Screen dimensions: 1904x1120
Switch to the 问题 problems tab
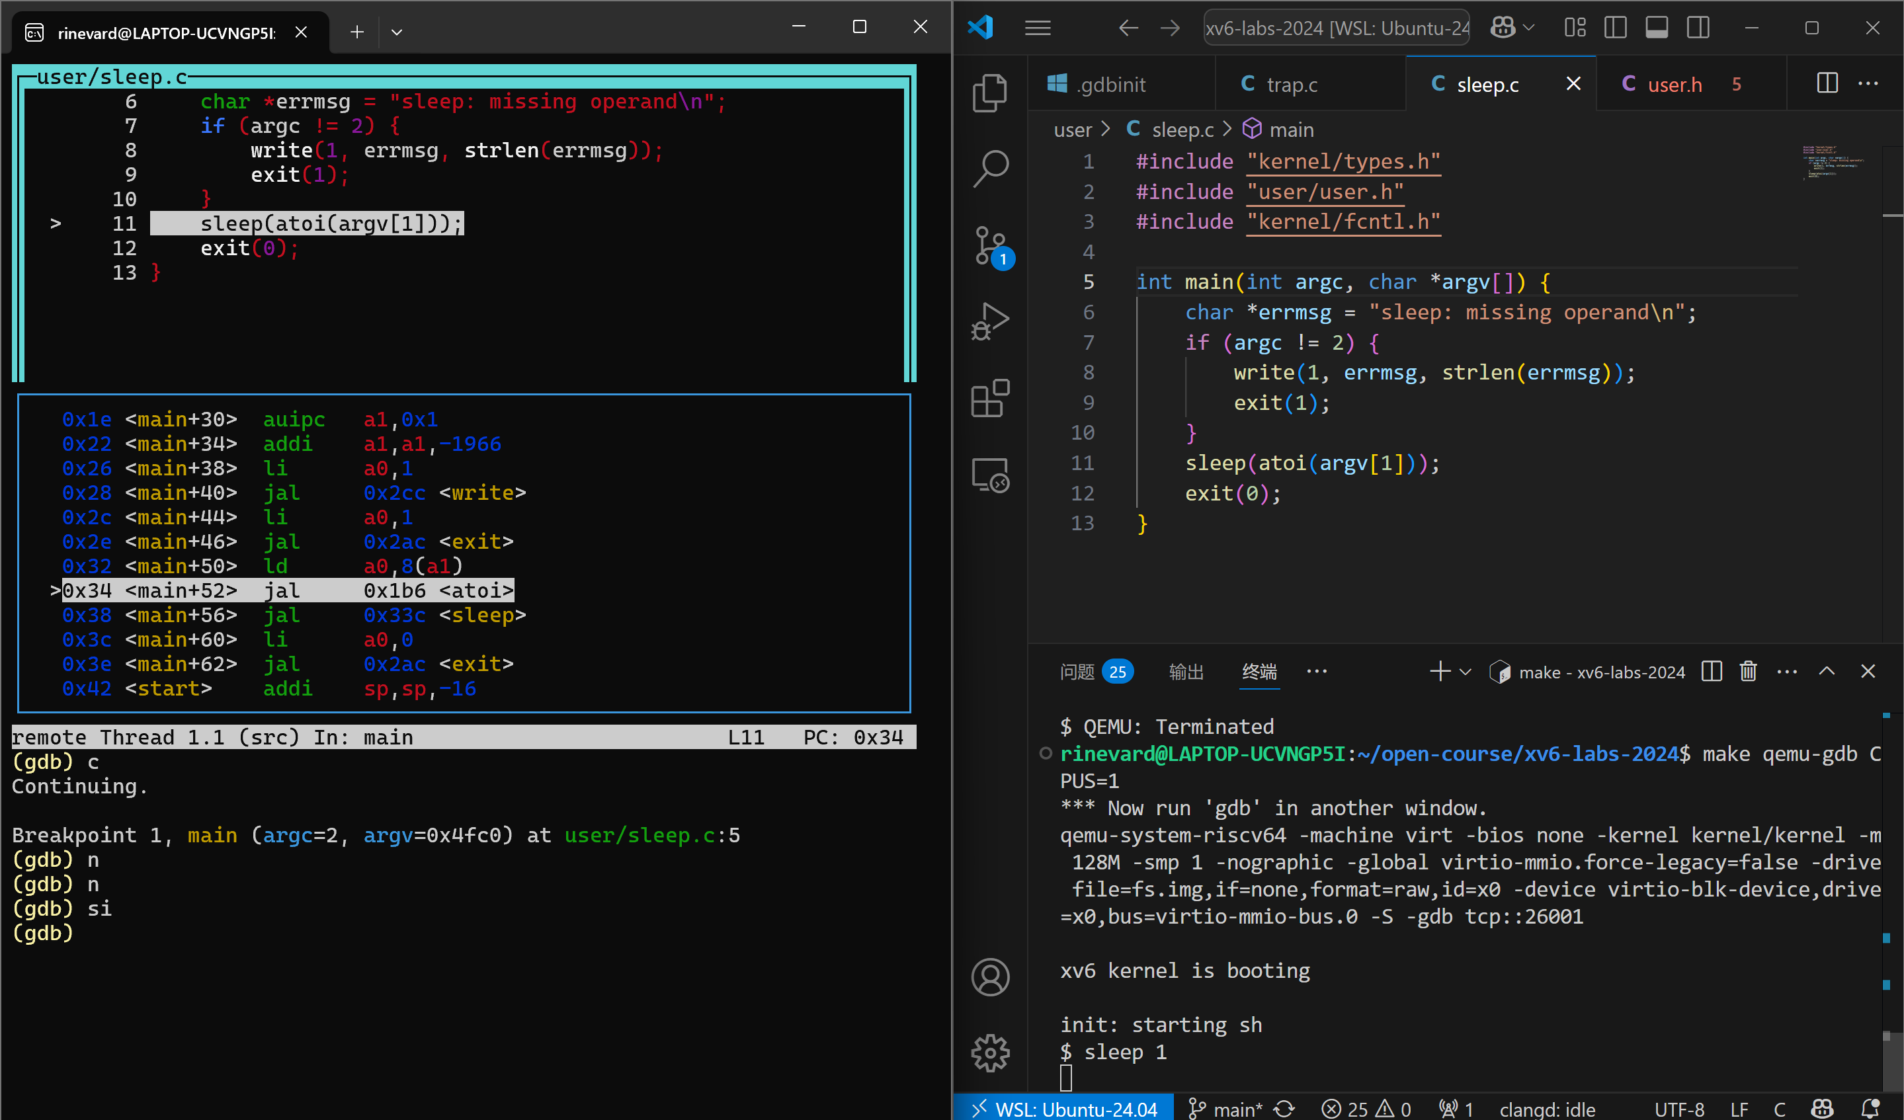(1077, 671)
